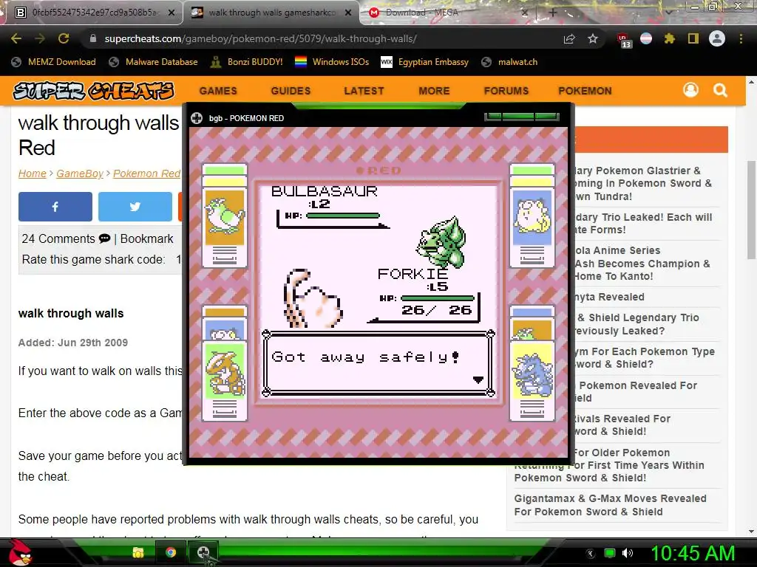This screenshot has height=567, width=757.
Task: Click the Super Cheats logo
Action: click(93, 91)
